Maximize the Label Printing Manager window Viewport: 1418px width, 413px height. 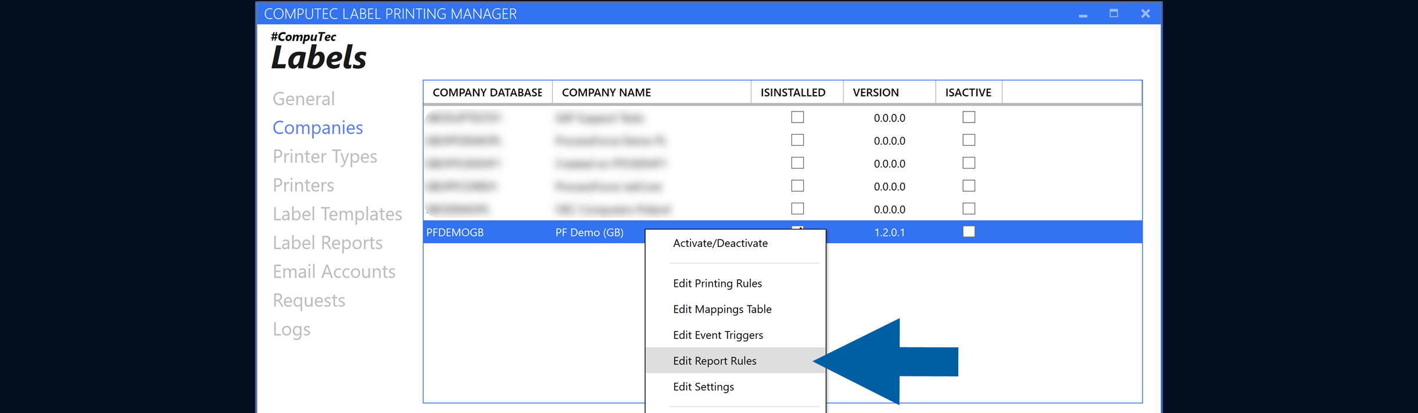pyautogui.click(x=1113, y=13)
